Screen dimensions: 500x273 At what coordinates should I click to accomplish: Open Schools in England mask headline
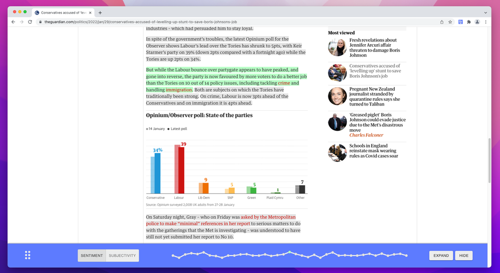click(373, 151)
